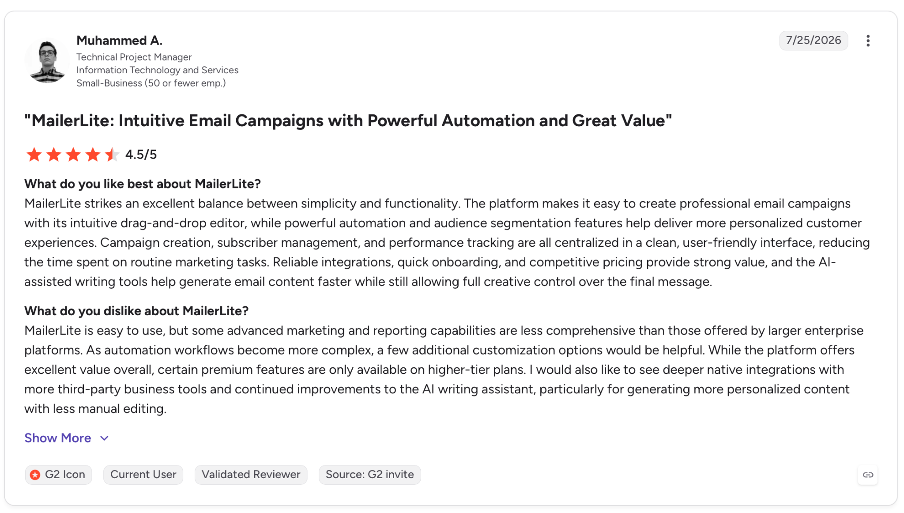The width and height of the screenshot is (904, 513).
Task: Click the first rating star
Action: pyautogui.click(x=34, y=155)
